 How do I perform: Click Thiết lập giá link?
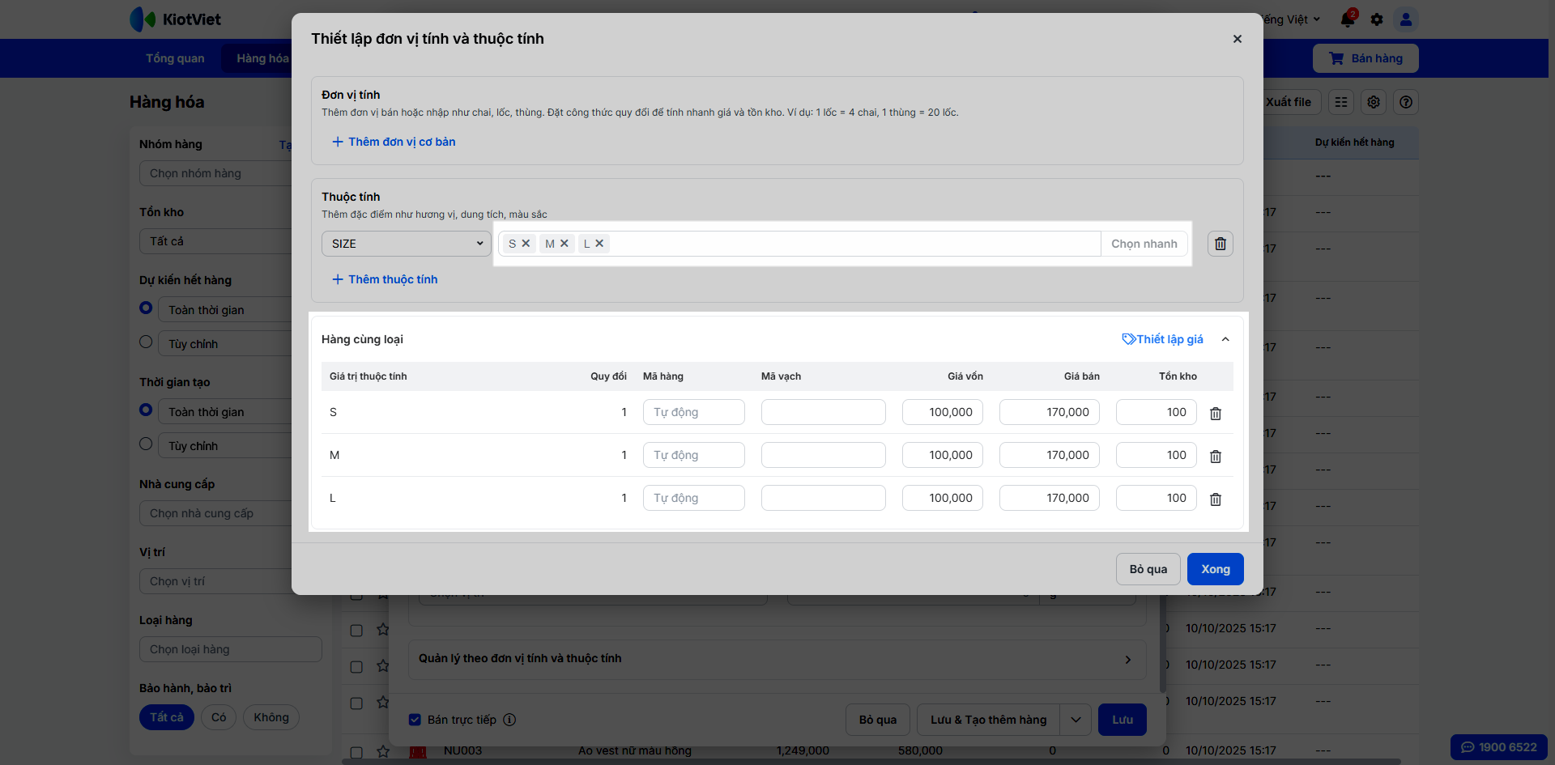click(x=1162, y=339)
